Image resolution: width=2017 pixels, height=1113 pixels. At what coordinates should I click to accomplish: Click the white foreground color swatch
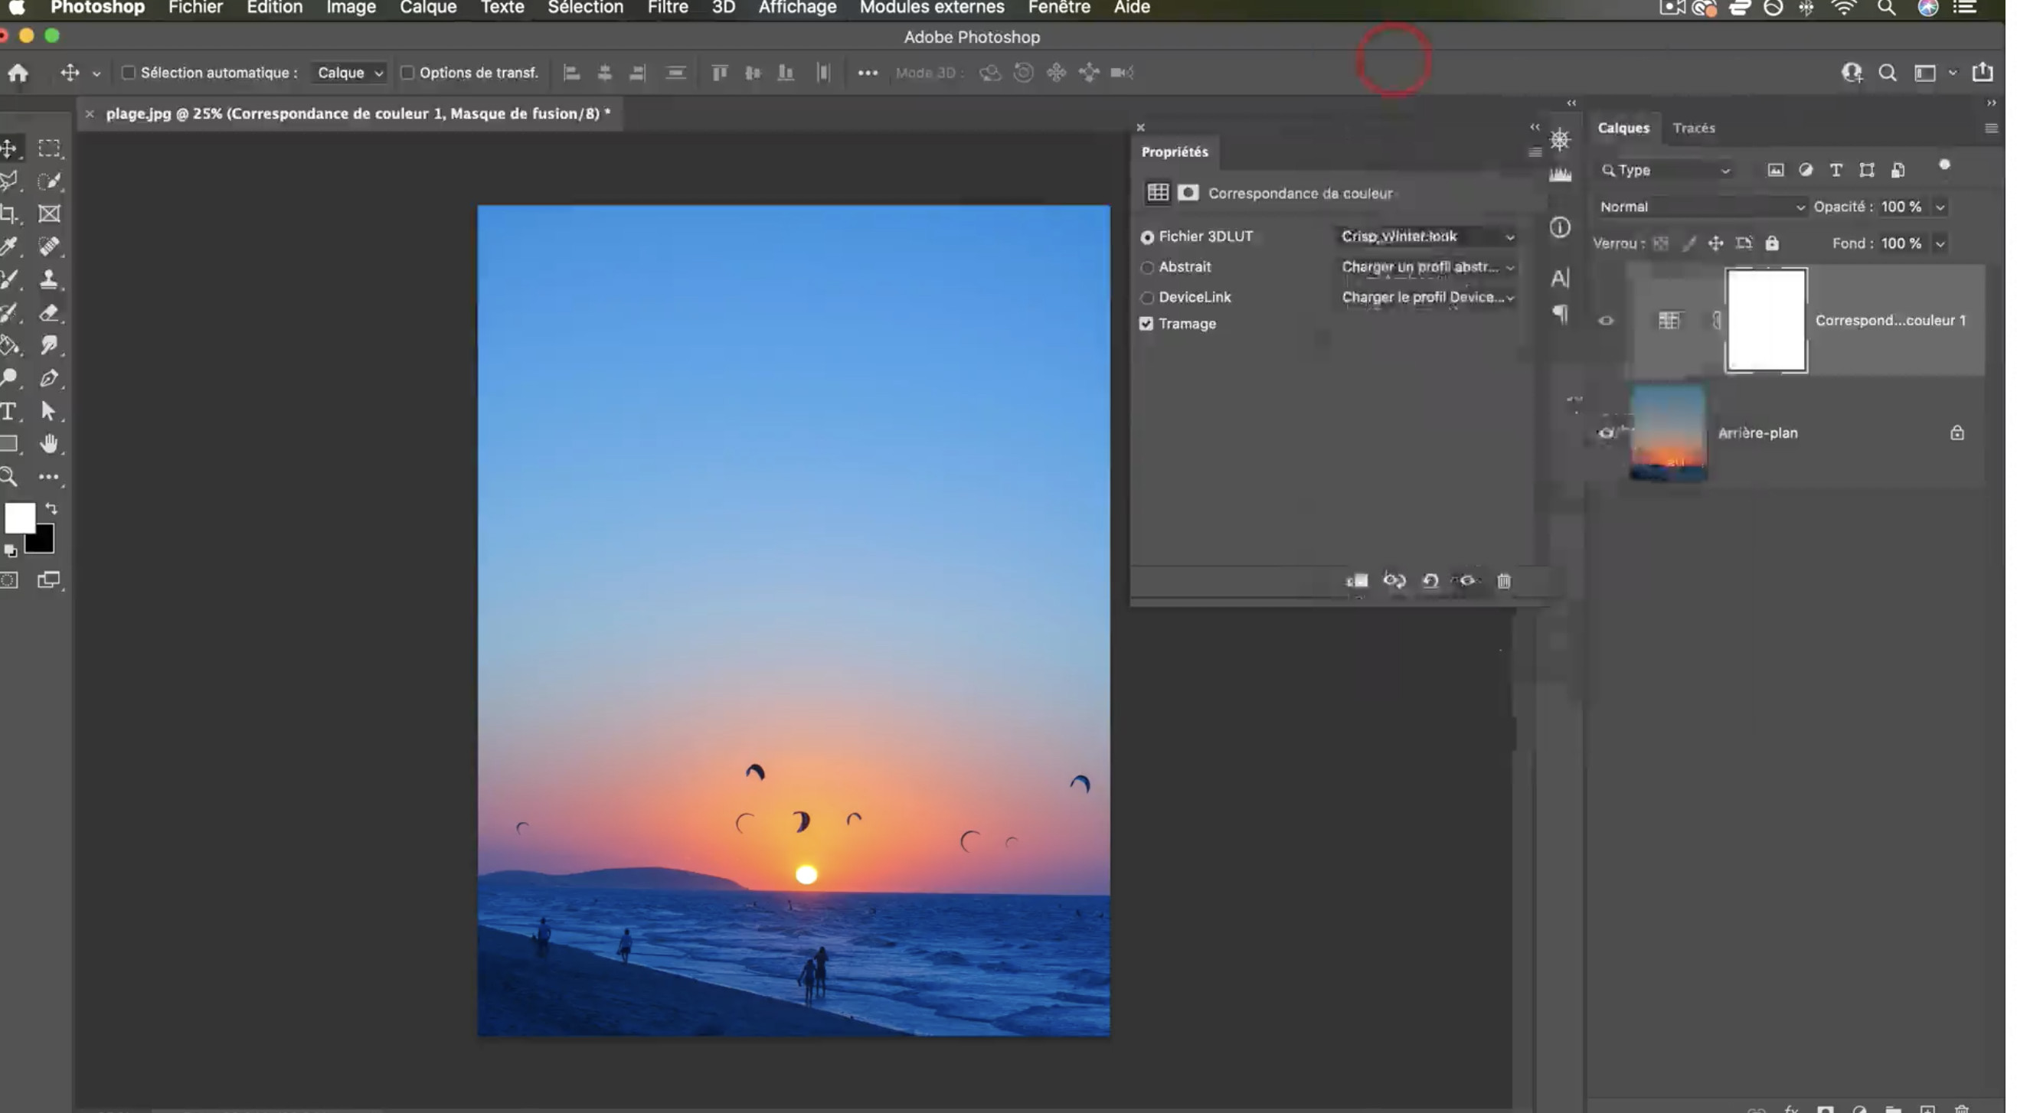click(19, 517)
